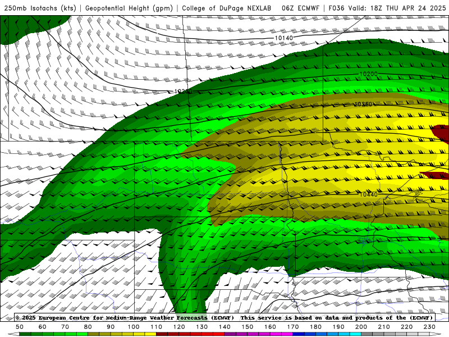Click the 180 value on the color scale
The image size is (449, 337).
(x=315, y=327)
